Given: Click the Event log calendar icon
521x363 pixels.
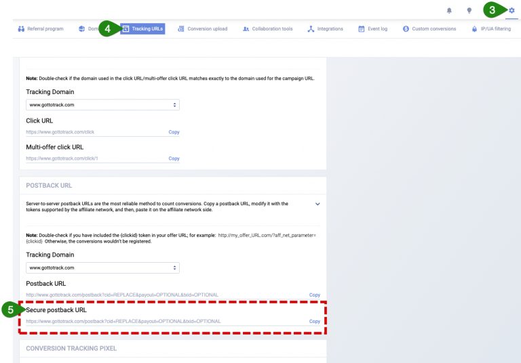Looking at the screenshot, I should (361, 29).
